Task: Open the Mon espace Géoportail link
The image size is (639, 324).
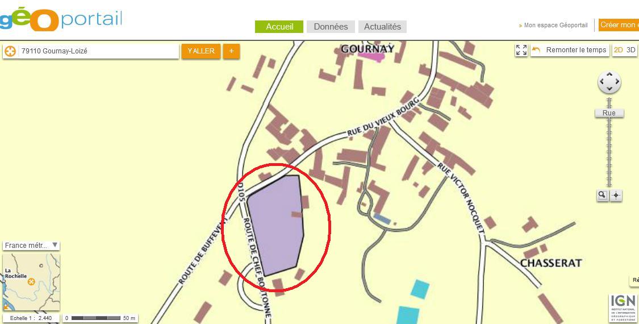Action: pyautogui.click(x=556, y=26)
